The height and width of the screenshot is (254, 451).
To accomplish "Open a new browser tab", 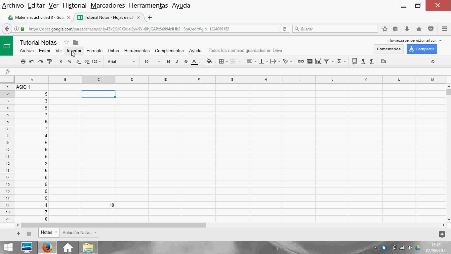I will tap(150, 18).
